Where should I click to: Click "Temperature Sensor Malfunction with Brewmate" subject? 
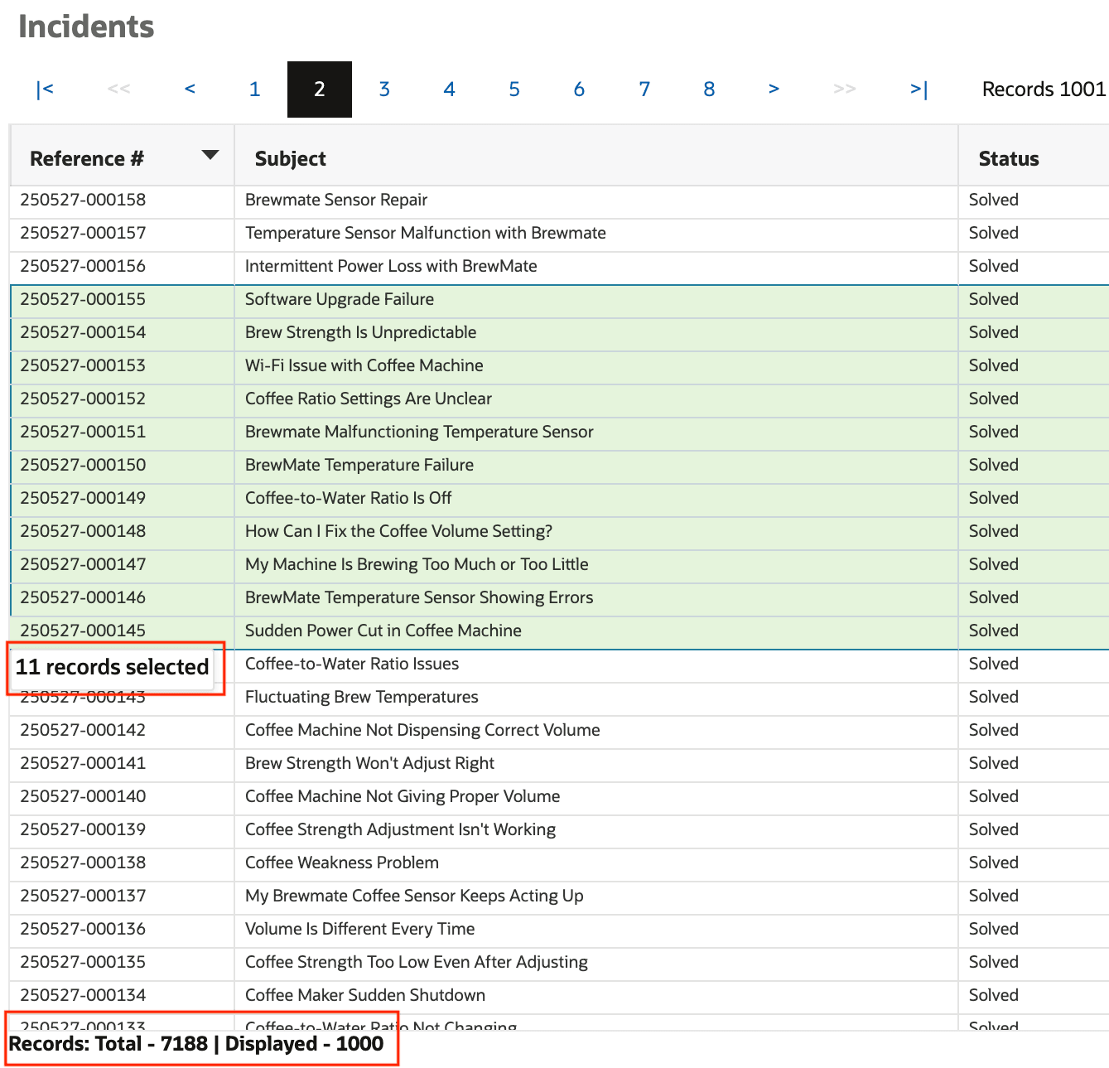[x=426, y=233]
